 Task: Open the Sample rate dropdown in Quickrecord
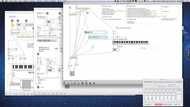click(x=176, y=85)
